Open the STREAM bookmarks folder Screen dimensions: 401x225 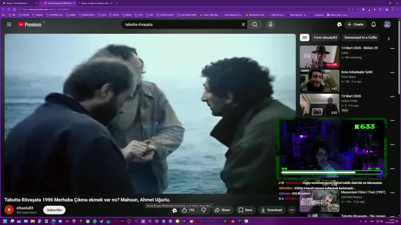(24, 15)
